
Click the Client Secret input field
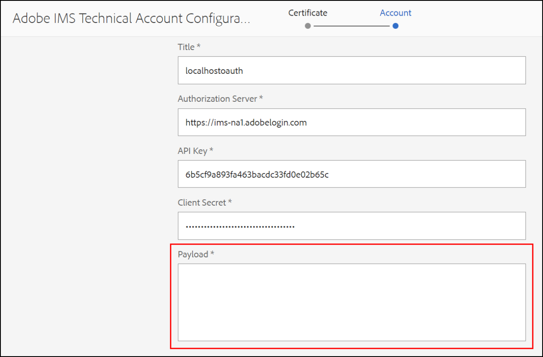[351, 226]
